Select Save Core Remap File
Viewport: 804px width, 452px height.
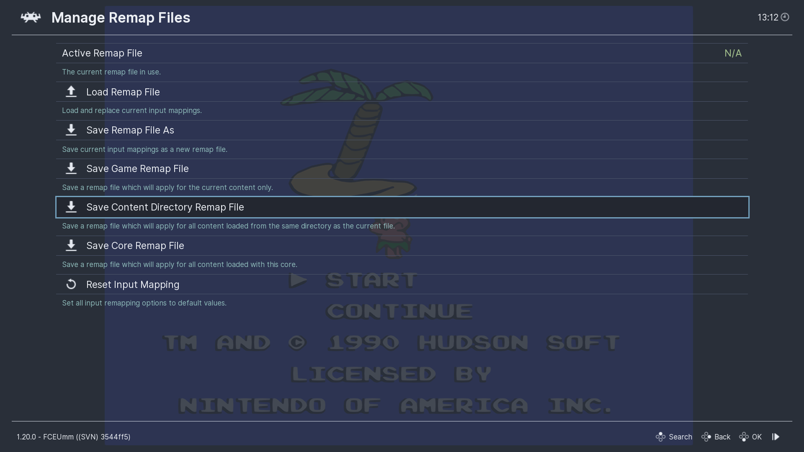(135, 246)
